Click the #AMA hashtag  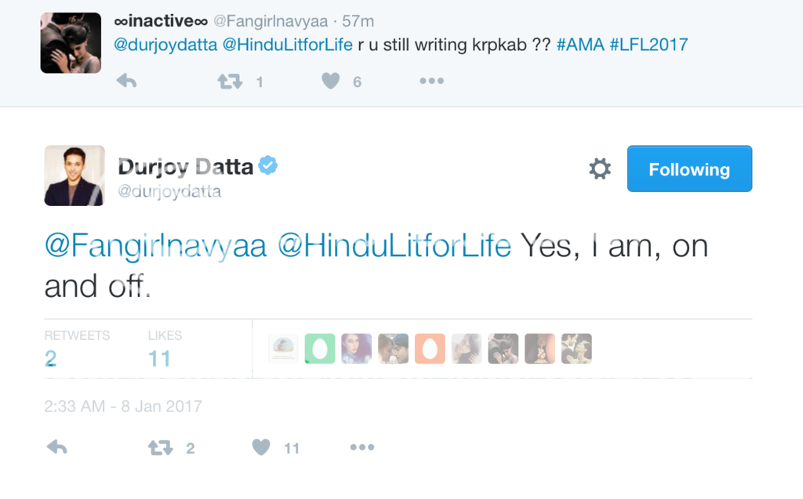(580, 45)
